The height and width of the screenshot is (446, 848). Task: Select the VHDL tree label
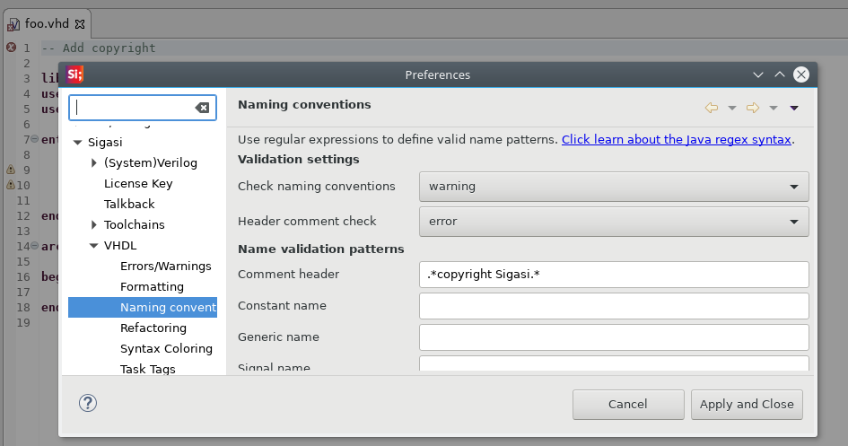pyautogui.click(x=120, y=246)
